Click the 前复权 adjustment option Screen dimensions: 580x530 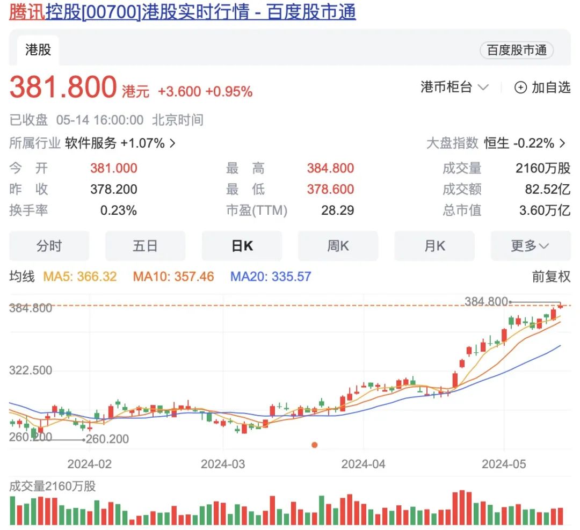[551, 277]
